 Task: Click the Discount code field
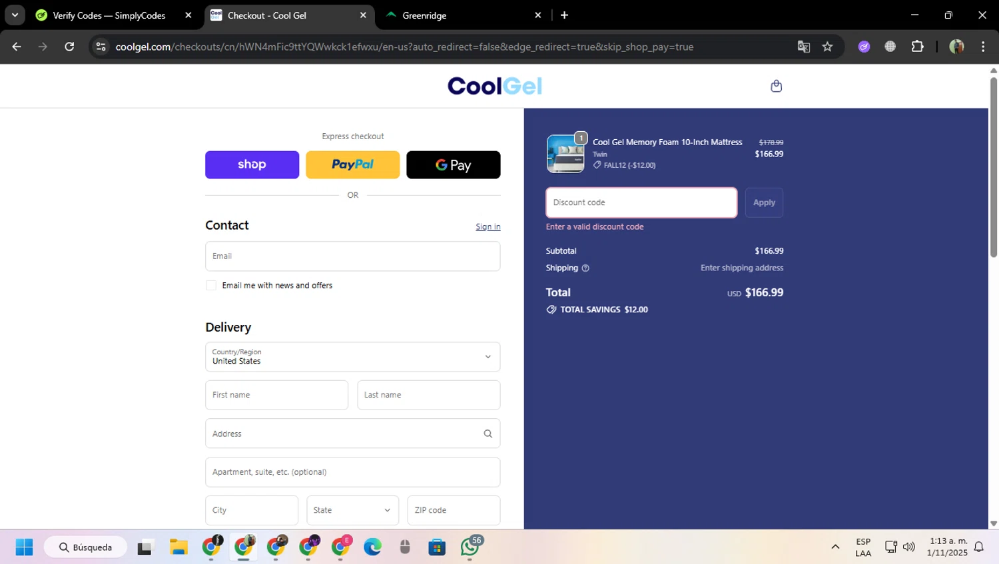(641, 202)
